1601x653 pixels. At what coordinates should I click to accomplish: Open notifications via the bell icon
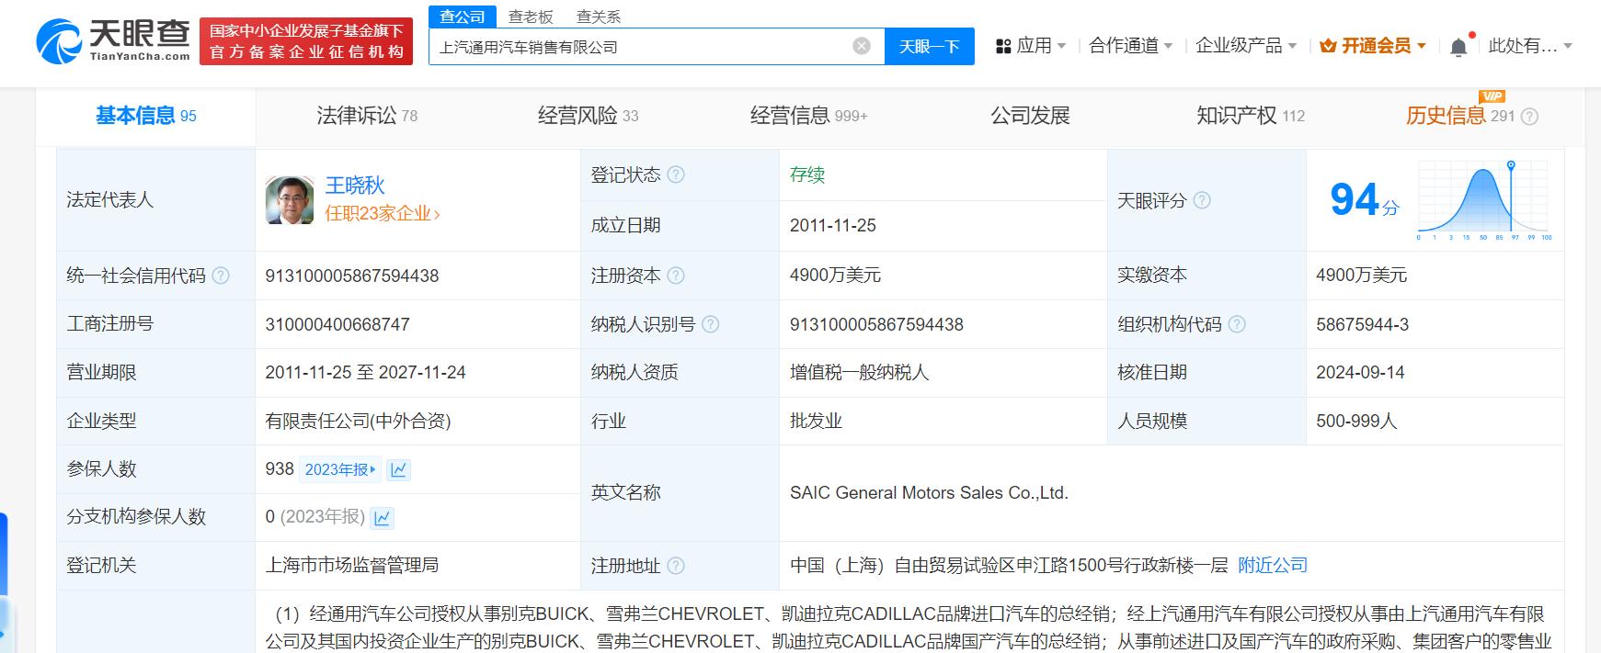1458,47
